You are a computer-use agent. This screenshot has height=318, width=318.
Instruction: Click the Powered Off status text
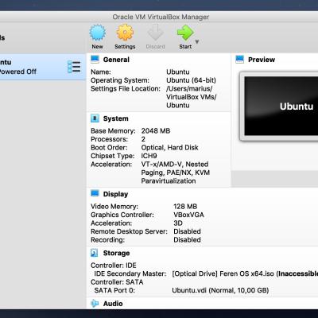(18, 72)
